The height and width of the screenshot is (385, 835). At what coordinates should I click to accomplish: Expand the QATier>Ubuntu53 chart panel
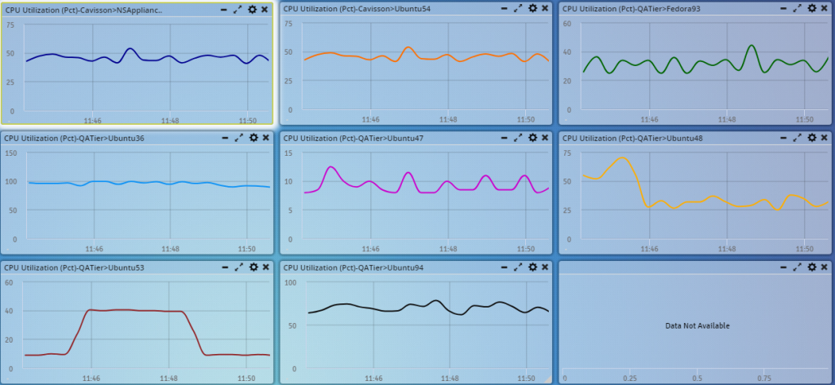point(238,267)
